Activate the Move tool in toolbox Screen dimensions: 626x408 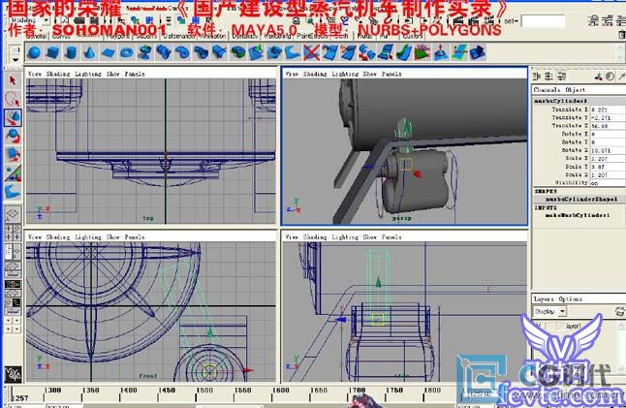13,118
